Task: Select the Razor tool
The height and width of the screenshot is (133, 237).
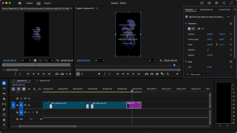Action: click(x=4, y=99)
